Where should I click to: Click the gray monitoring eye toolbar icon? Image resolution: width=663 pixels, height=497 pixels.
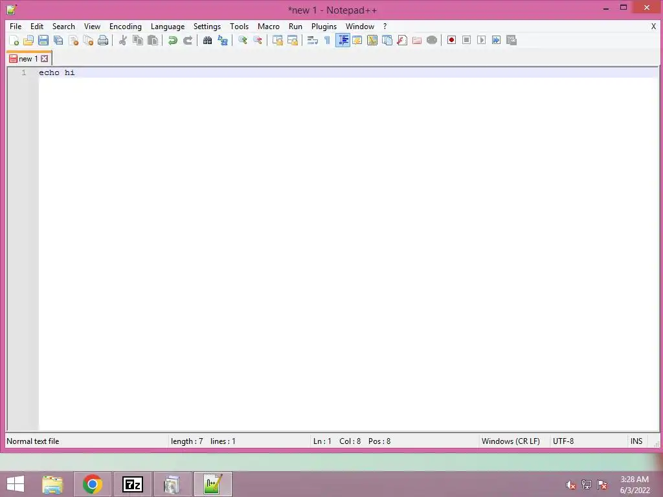pyautogui.click(x=432, y=40)
